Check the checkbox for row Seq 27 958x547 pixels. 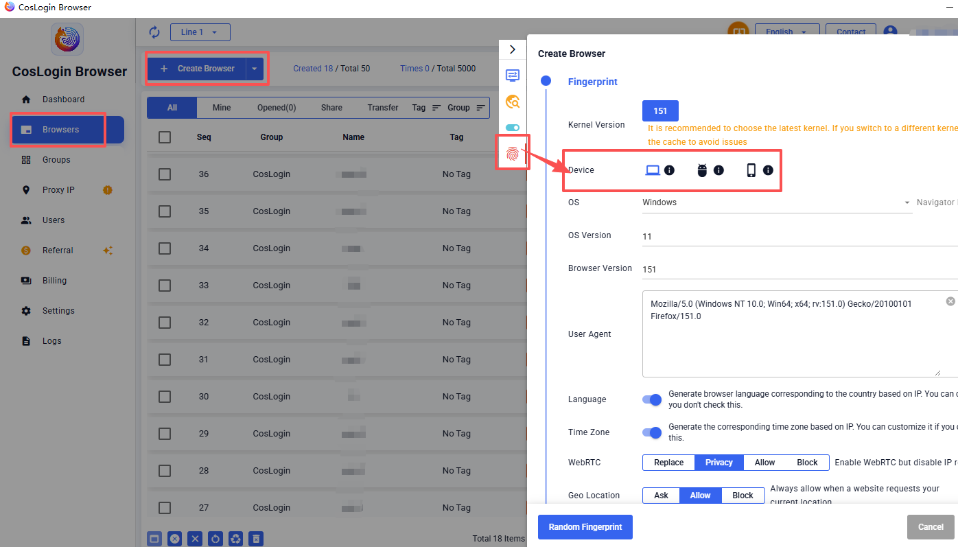click(x=165, y=508)
